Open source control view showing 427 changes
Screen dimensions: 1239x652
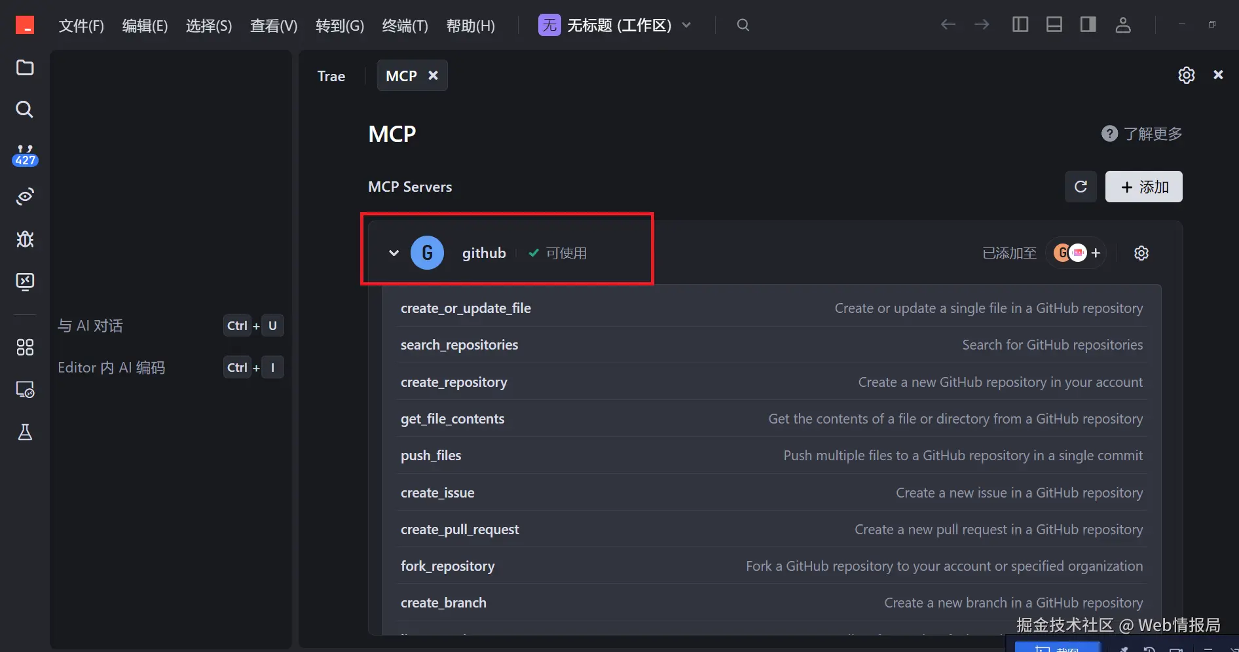coord(24,154)
